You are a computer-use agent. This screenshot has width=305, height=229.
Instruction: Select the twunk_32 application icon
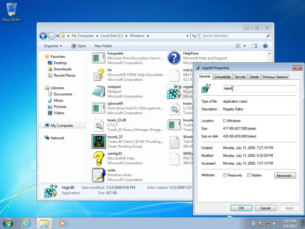(x=99, y=142)
